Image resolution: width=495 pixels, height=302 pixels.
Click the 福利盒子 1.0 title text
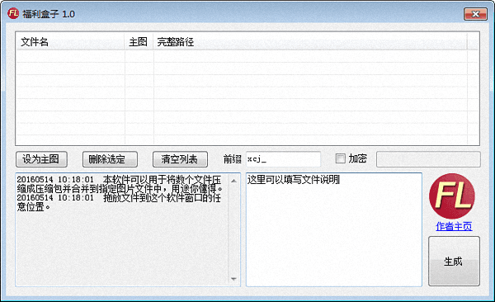(49, 14)
